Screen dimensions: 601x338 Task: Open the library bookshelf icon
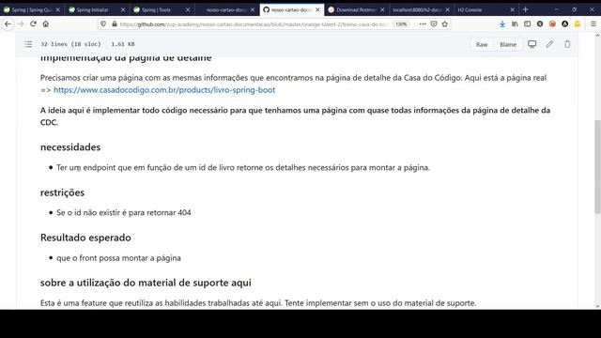pos(515,23)
